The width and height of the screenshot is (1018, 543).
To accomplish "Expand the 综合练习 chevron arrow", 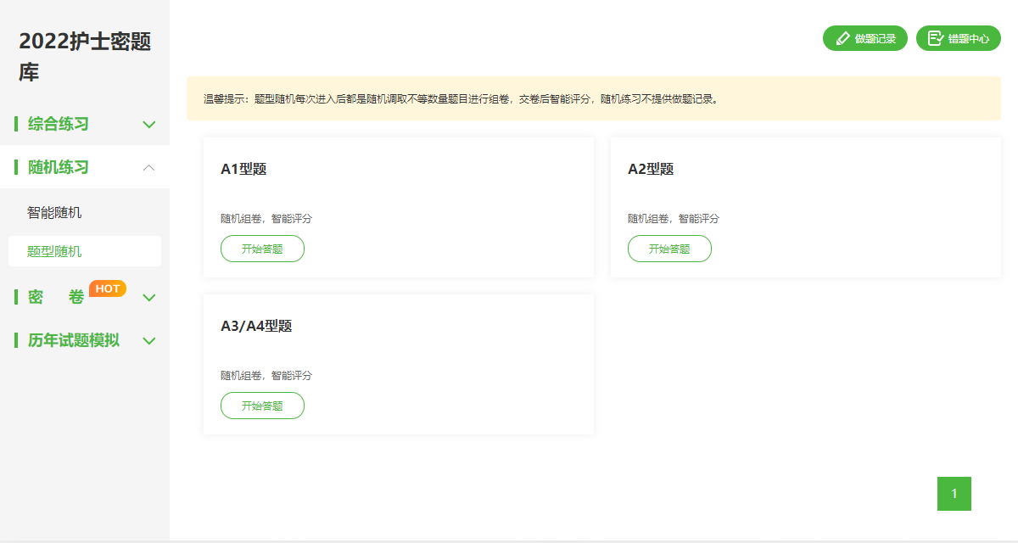I will [149, 125].
